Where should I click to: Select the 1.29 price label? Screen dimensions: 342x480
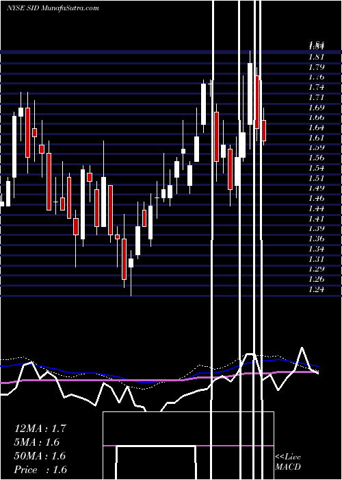(316, 269)
